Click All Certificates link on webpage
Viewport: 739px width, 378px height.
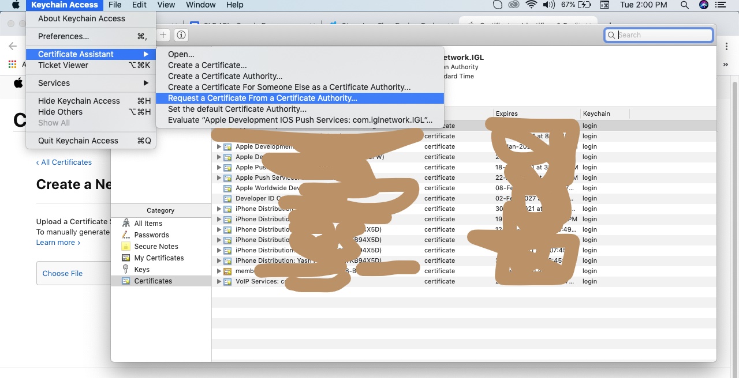point(64,162)
